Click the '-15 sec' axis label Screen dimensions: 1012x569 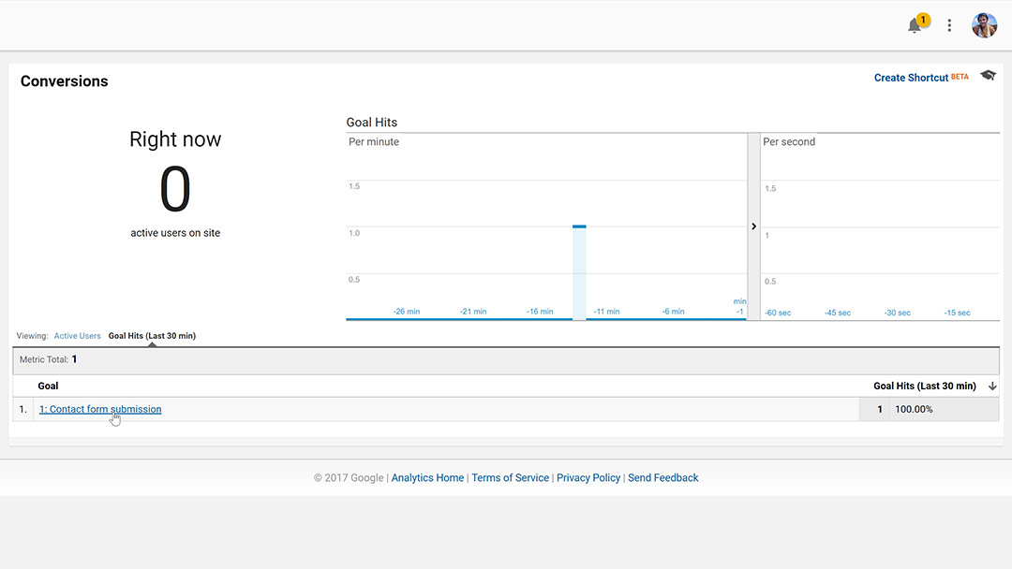click(957, 313)
